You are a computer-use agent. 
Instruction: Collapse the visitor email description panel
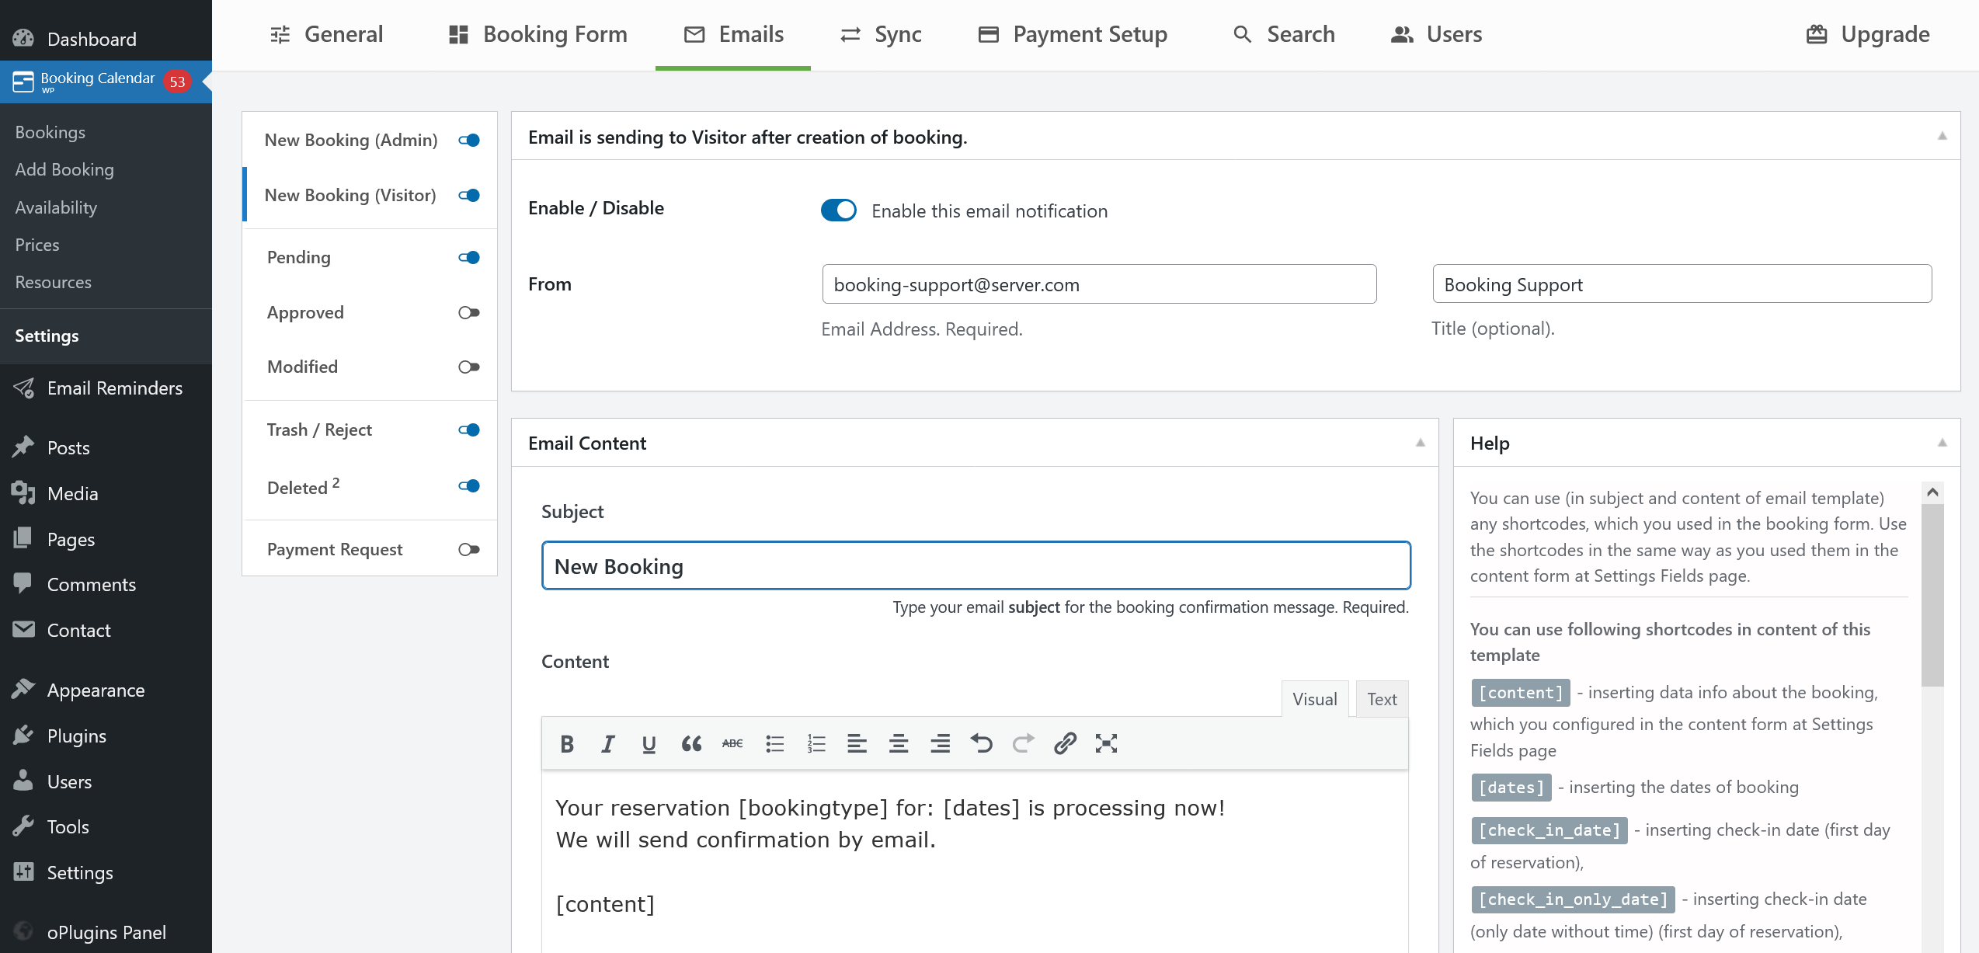[x=1942, y=136]
